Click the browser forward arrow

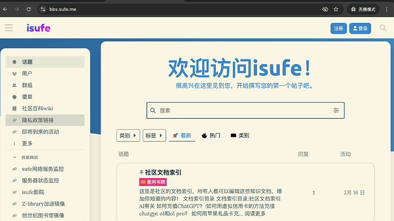(x=17, y=9)
